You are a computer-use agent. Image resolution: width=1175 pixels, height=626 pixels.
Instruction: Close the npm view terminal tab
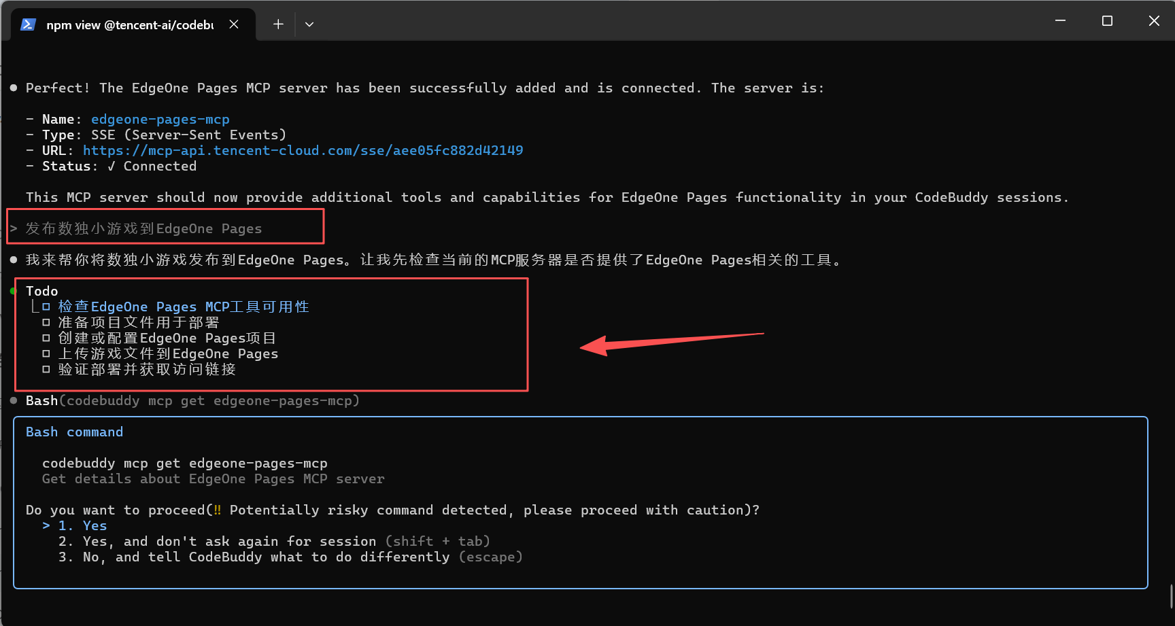pos(233,24)
